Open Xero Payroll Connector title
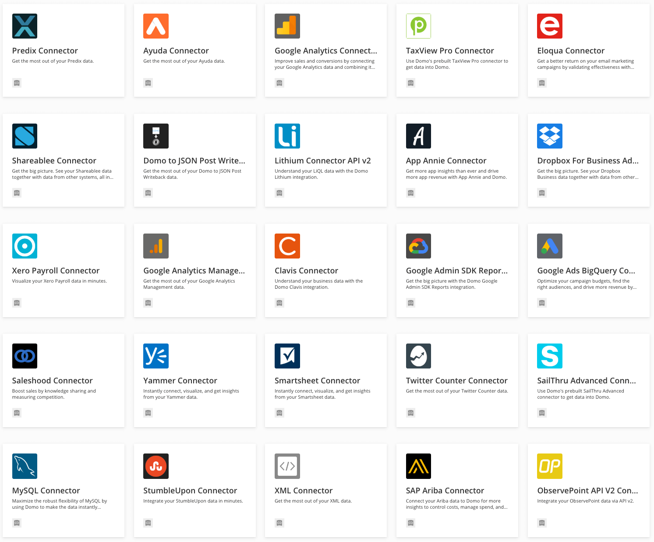This screenshot has height=542, width=654. (x=56, y=271)
